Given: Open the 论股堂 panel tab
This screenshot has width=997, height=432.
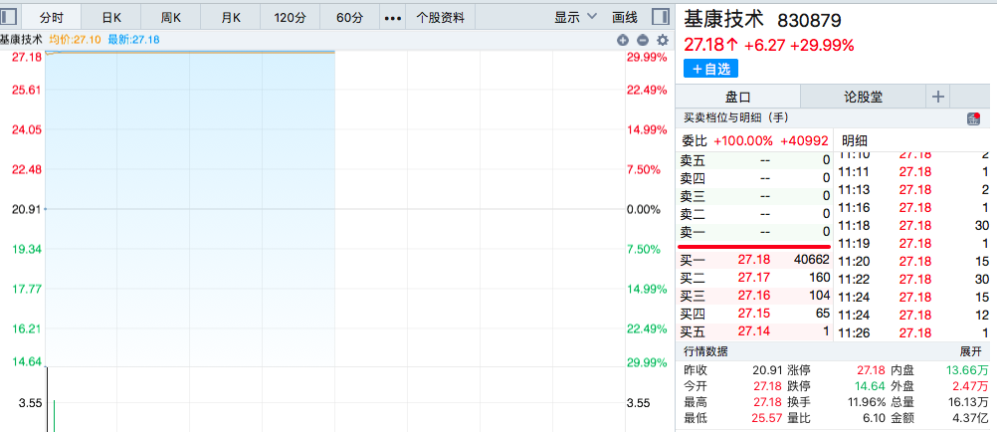Looking at the screenshot, I should point(863,98).
